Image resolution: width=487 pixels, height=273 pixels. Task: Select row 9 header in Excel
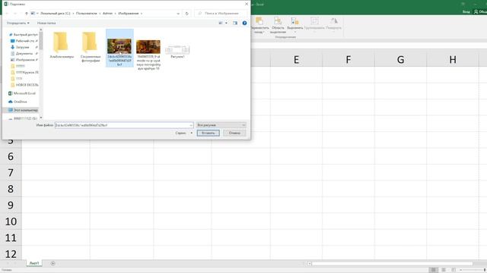coord(11,205)
